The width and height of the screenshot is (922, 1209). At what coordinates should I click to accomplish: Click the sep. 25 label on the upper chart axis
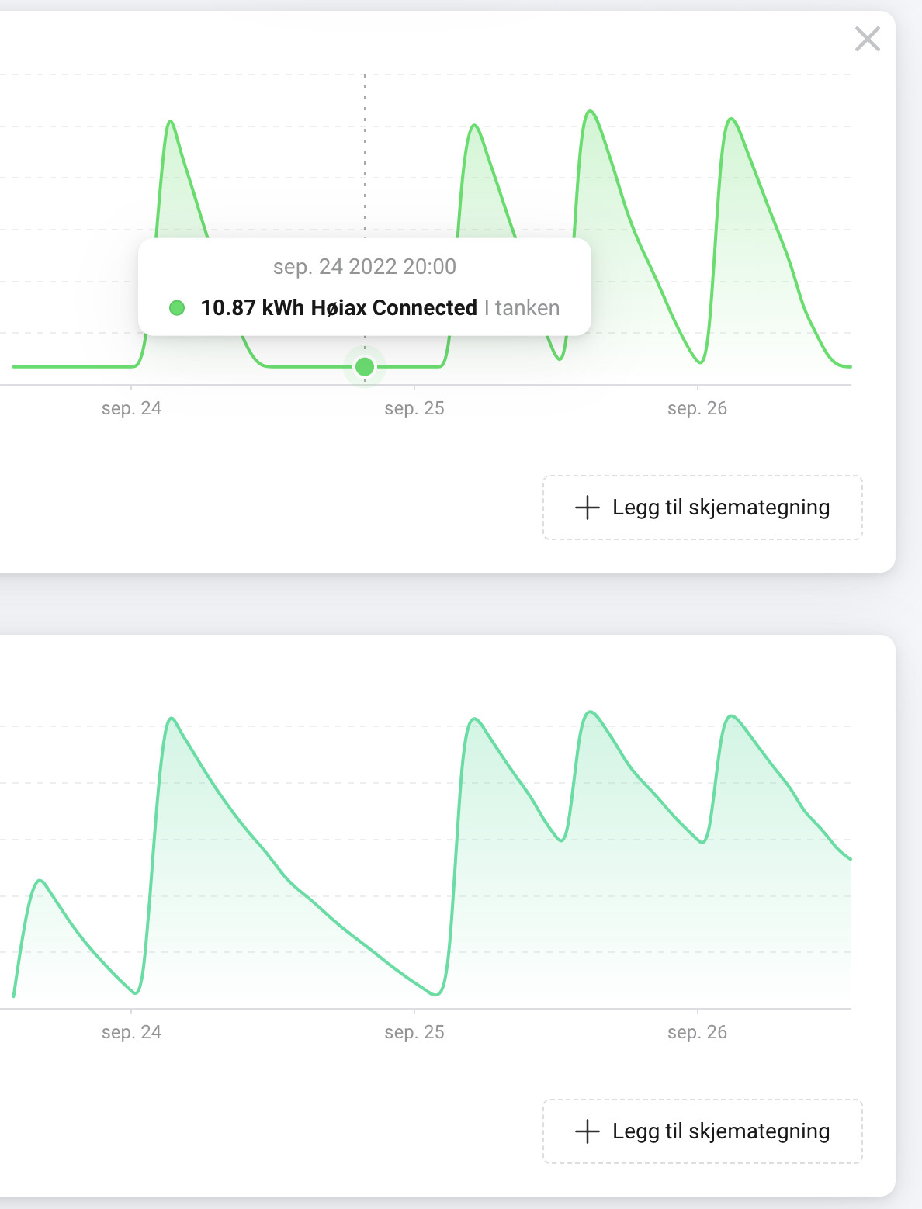click(414, 408)
